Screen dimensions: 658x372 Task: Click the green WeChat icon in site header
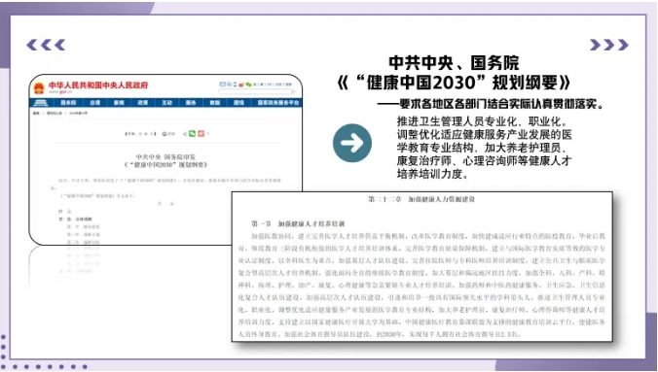pyautogui.click(x=248, y=85)
